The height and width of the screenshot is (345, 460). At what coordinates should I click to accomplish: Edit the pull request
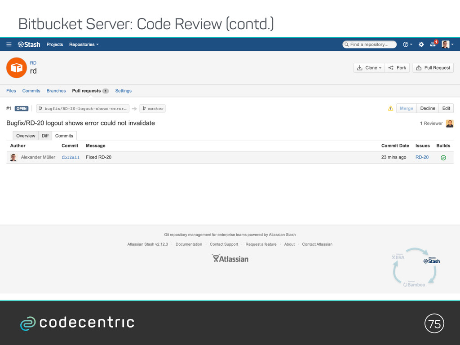[x=446, y=109]
